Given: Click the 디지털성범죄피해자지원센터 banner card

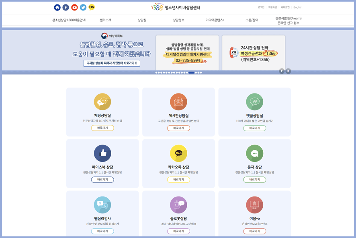Looking at the screenshot, I should click(187, 53).
